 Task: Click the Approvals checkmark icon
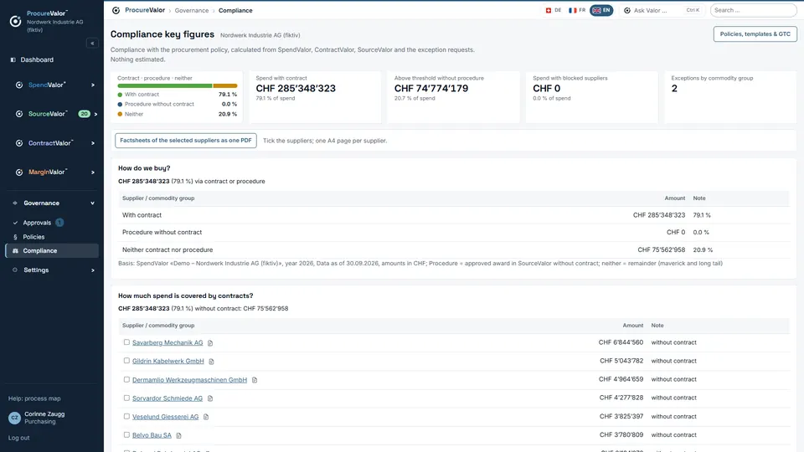[15, 223]
